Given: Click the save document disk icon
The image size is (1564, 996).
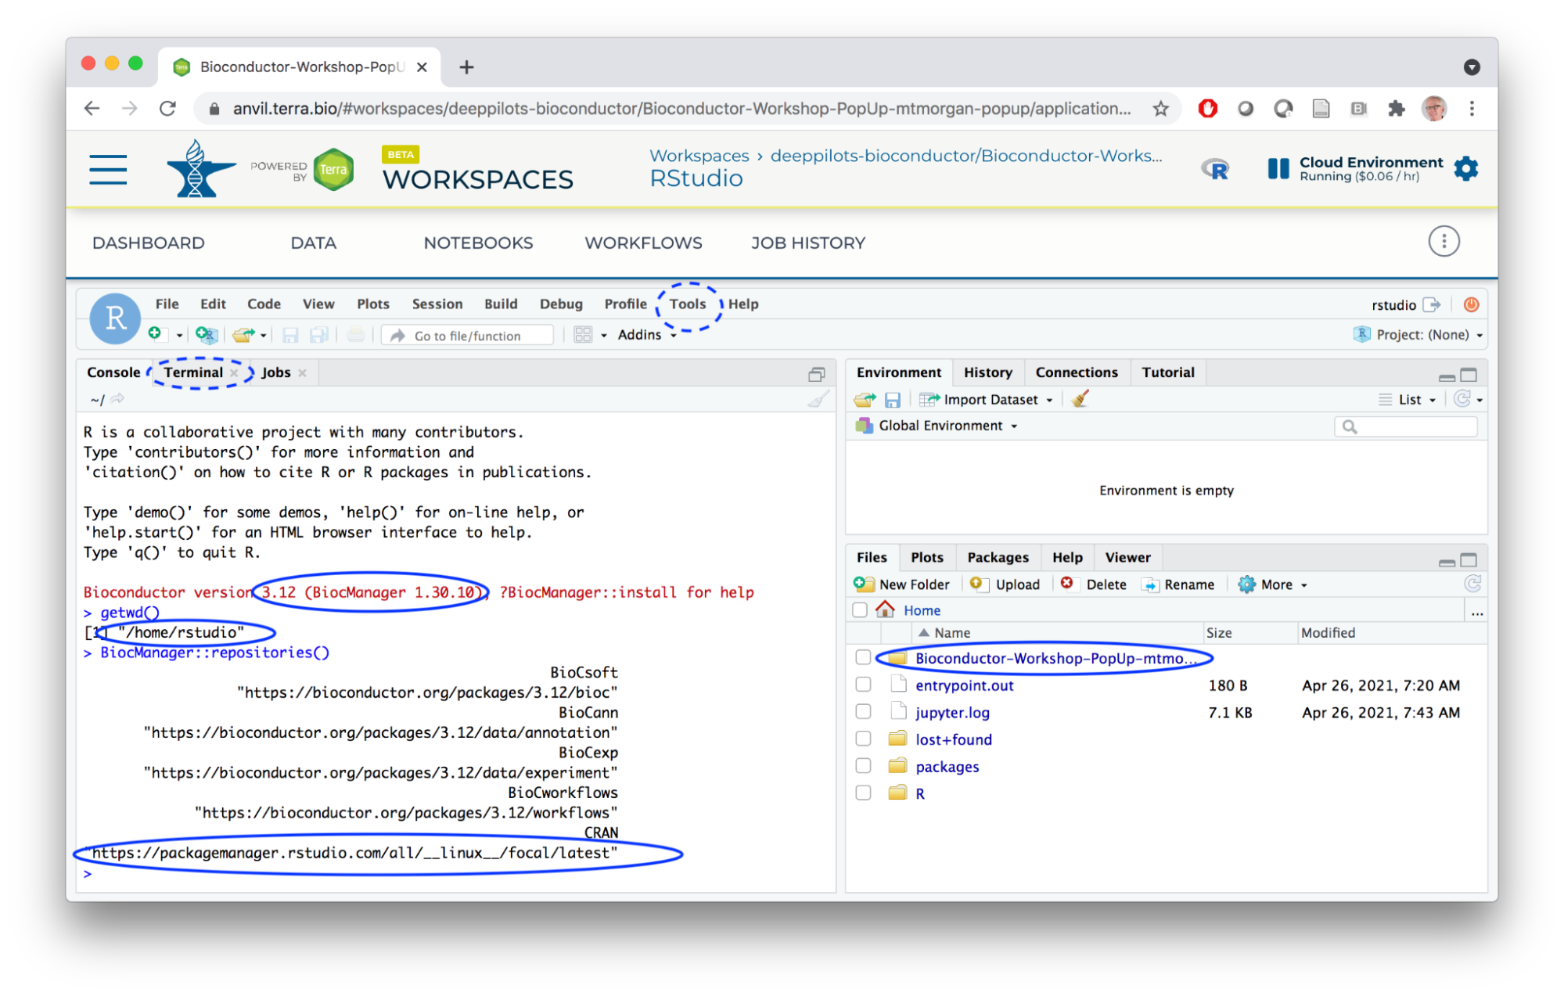Looking at the screenshot, I should (290, 335).
